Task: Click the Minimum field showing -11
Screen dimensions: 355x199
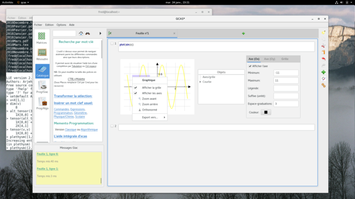Action: (286, 73)
